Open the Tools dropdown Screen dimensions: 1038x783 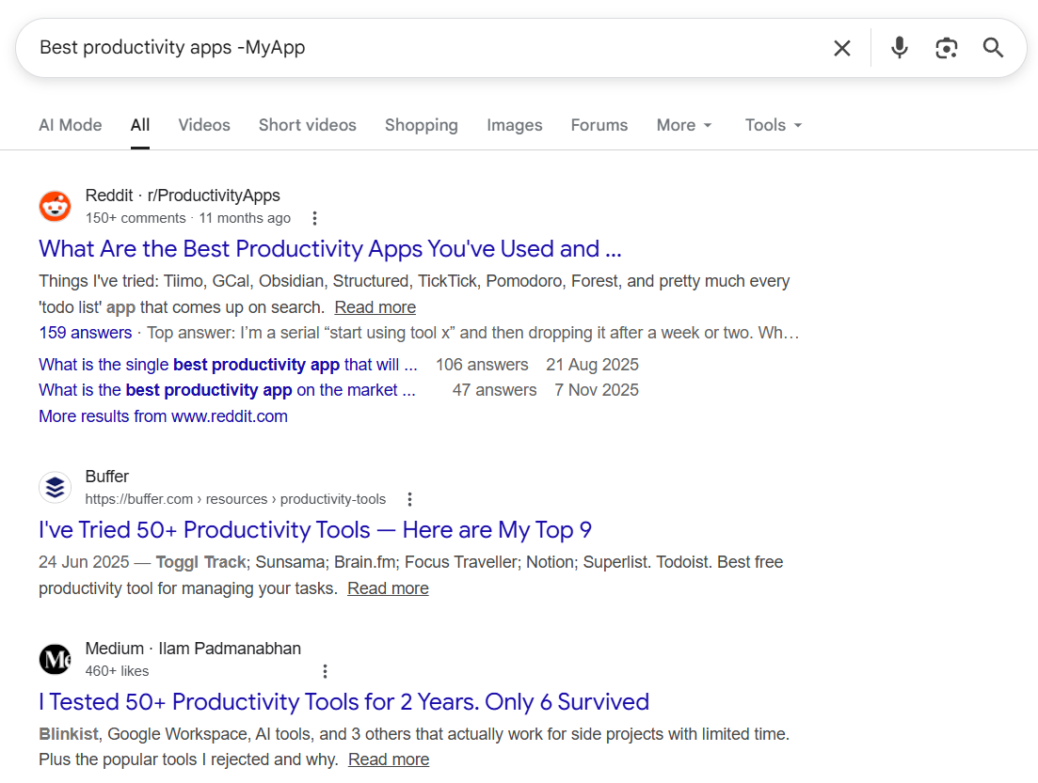point(772,124)
